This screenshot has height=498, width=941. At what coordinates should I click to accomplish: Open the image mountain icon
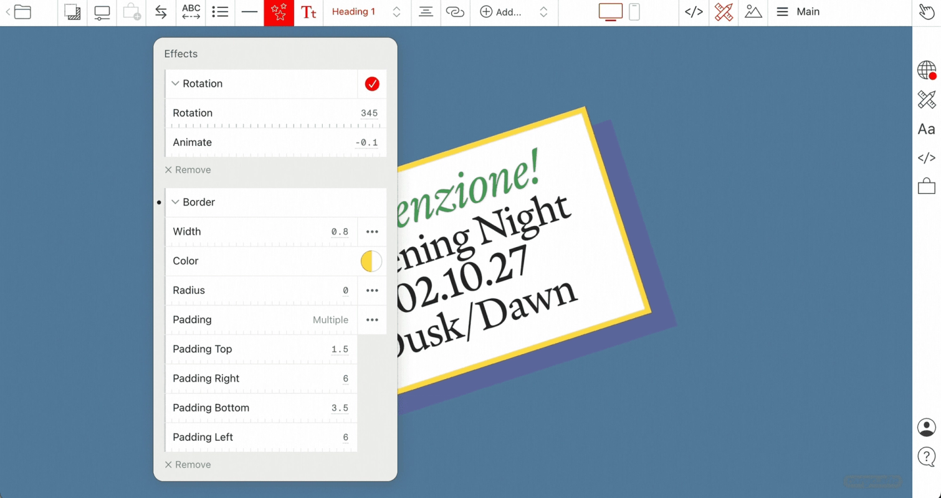click(753, 12)
